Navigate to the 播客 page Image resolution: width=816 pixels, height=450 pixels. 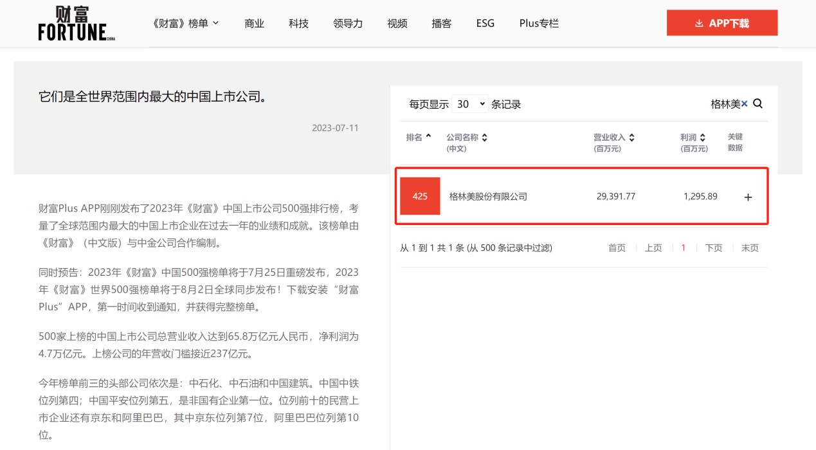pos(441,23)
